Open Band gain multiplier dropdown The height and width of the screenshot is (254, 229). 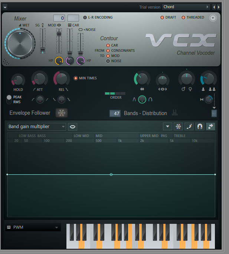pyautogui.click(x=36, y=127)
